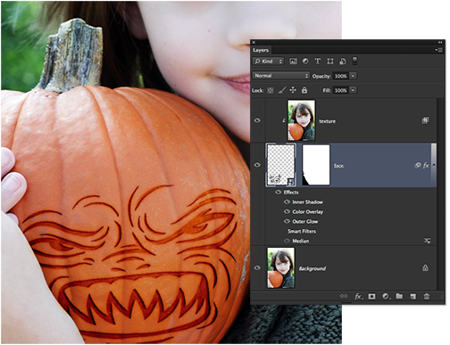This screenshot has width=450, height=345.
Task: Select the texture layer thumbnail
Action: pos(301,120)
